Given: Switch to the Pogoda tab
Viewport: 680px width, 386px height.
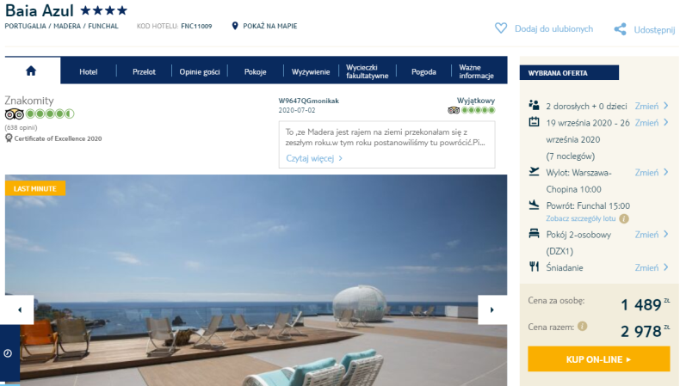Looking at the screenshot, I should click(x=423, y=72).
